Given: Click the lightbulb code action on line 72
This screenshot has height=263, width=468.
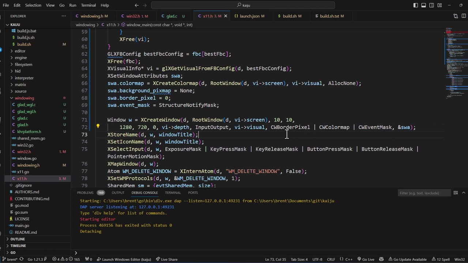Looking at the screenshot, I should coord(98,127).
